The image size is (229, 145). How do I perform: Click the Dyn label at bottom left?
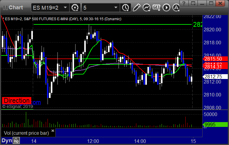pos(7,140)
